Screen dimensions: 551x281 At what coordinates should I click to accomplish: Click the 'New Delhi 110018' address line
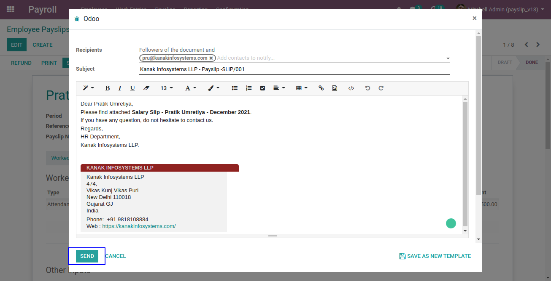tap(108, 197)
